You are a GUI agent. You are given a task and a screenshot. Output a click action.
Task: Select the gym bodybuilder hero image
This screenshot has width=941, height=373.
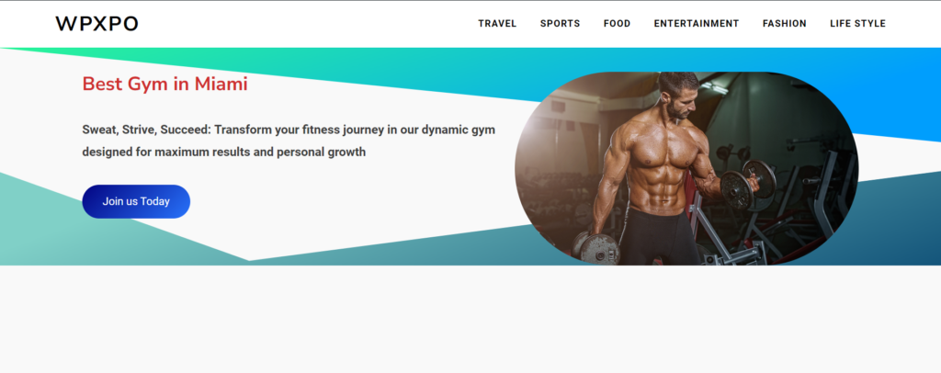pos(686,168)
